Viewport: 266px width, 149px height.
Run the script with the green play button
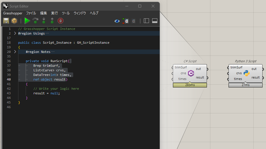click(x=27, y=21)
